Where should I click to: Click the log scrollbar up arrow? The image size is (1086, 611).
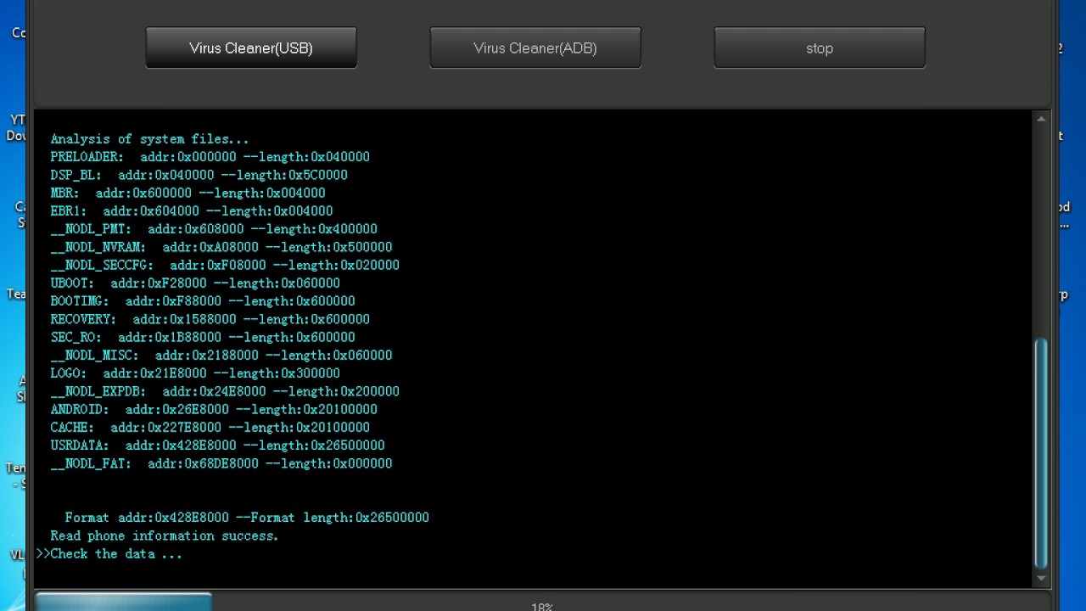point(1041,120)
